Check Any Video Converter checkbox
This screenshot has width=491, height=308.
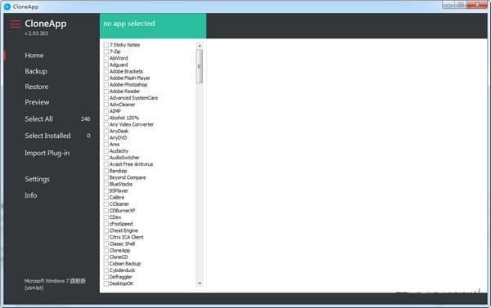(106, 124)
